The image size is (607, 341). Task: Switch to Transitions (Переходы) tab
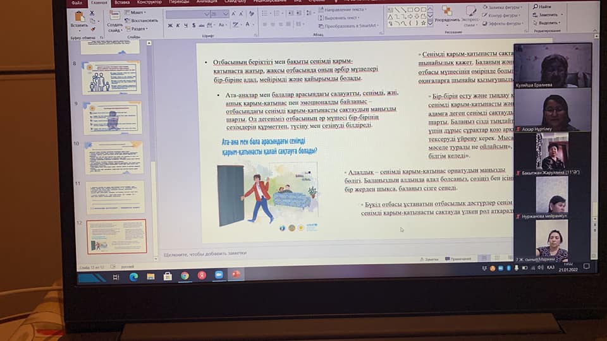click(x=179, y=3)
